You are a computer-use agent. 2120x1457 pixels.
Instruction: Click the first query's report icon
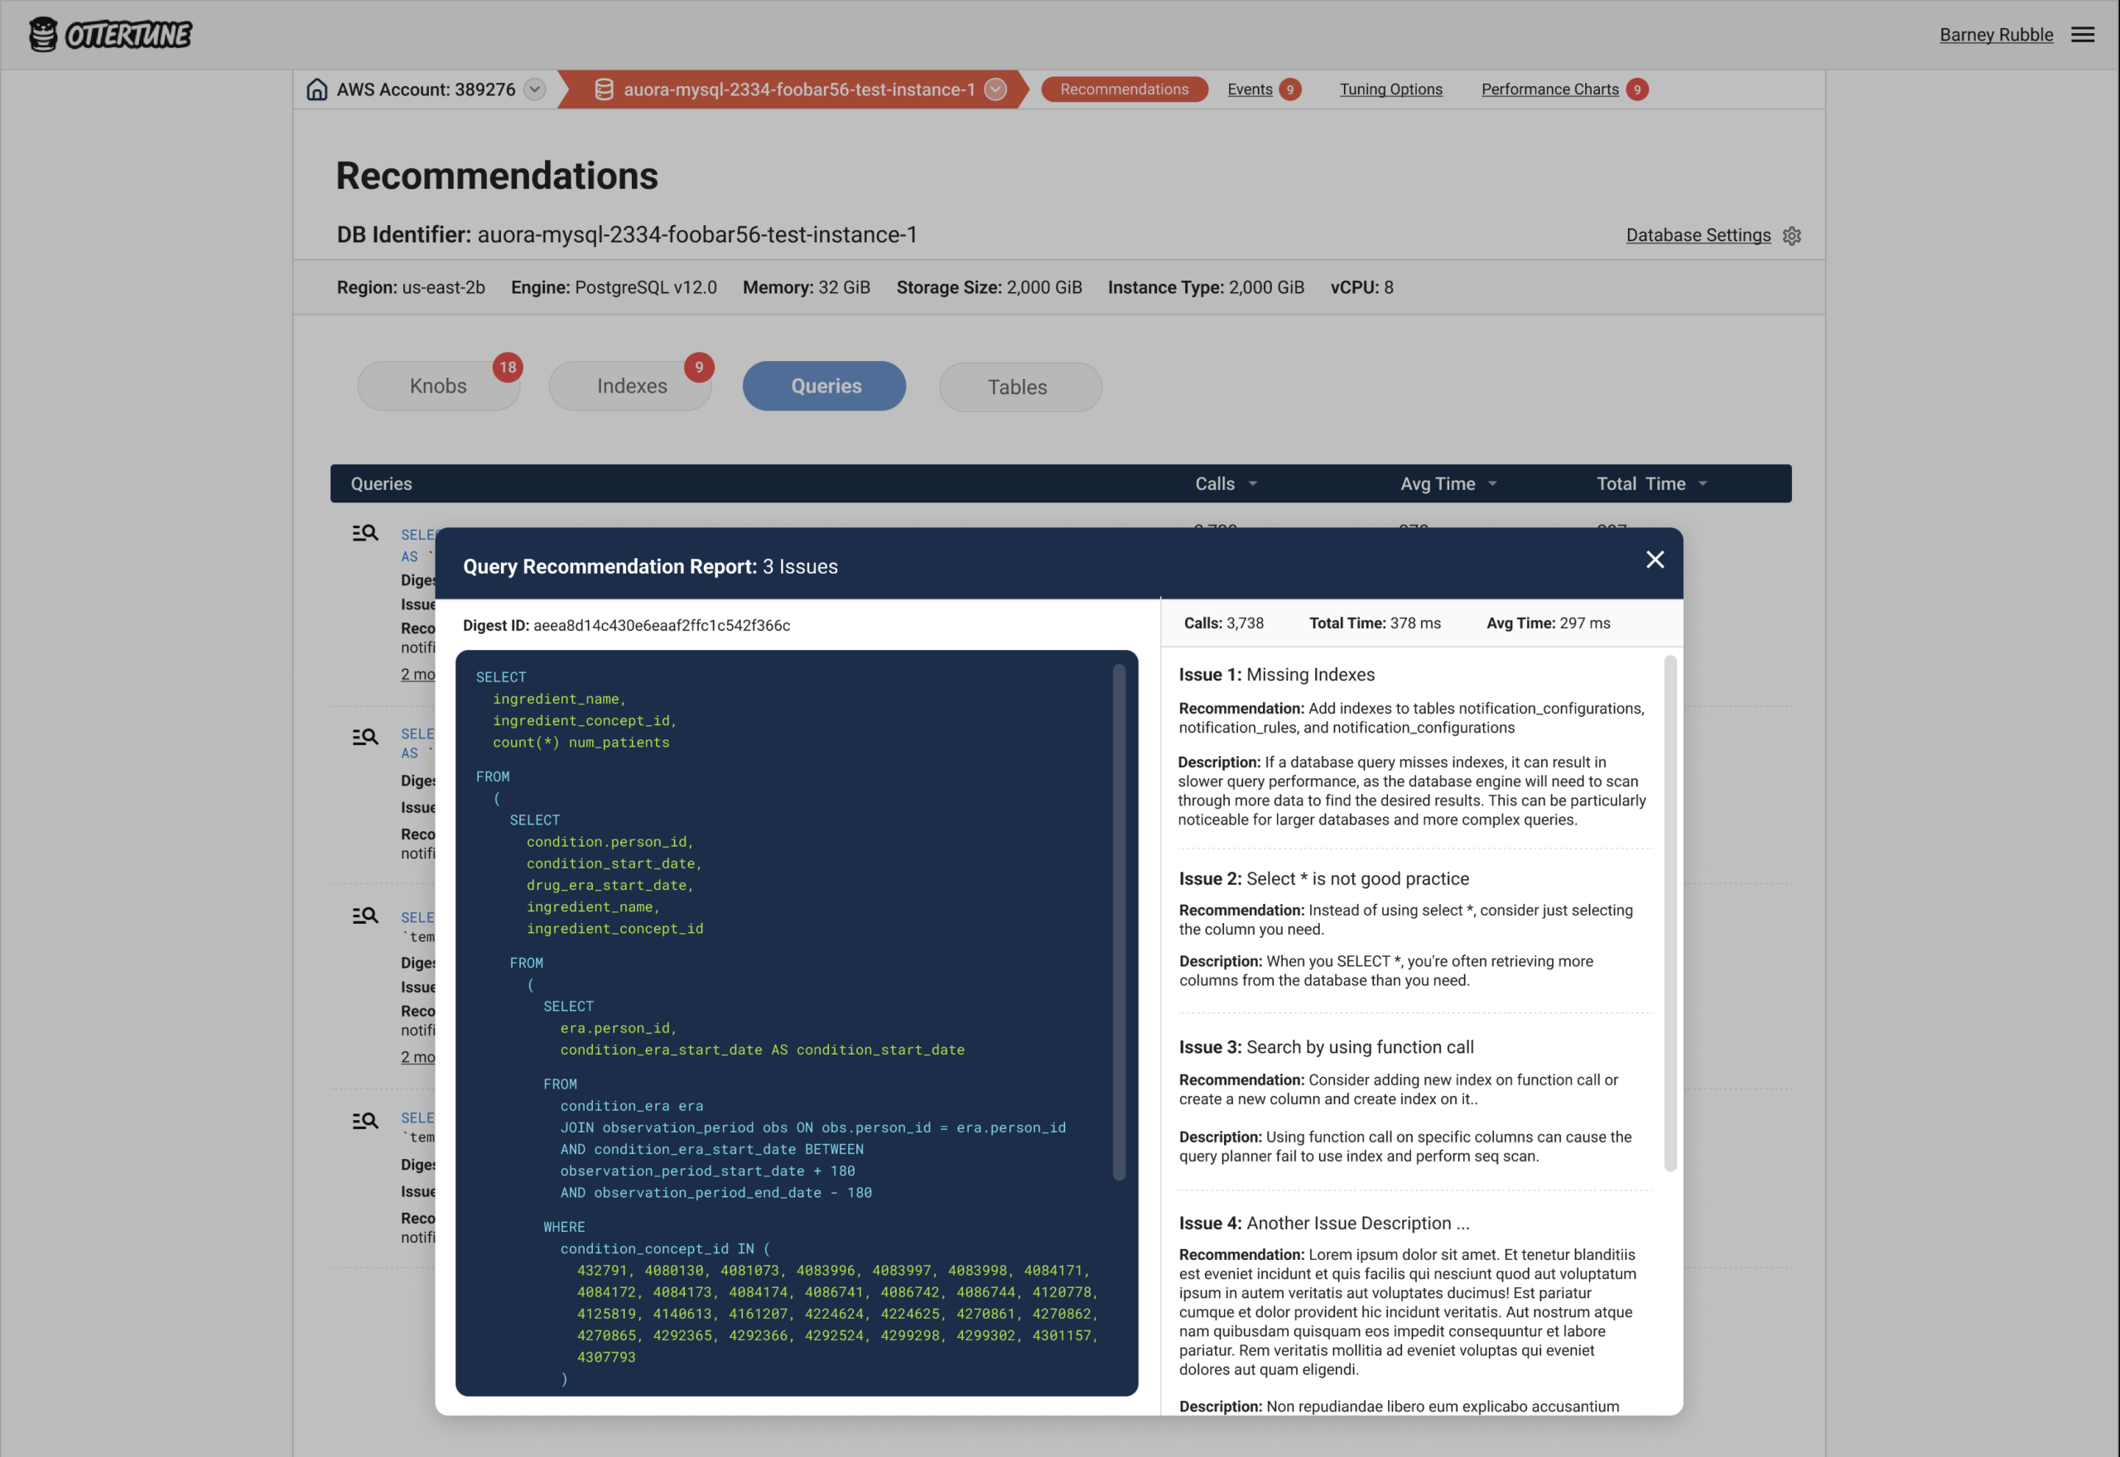point(365,533)
